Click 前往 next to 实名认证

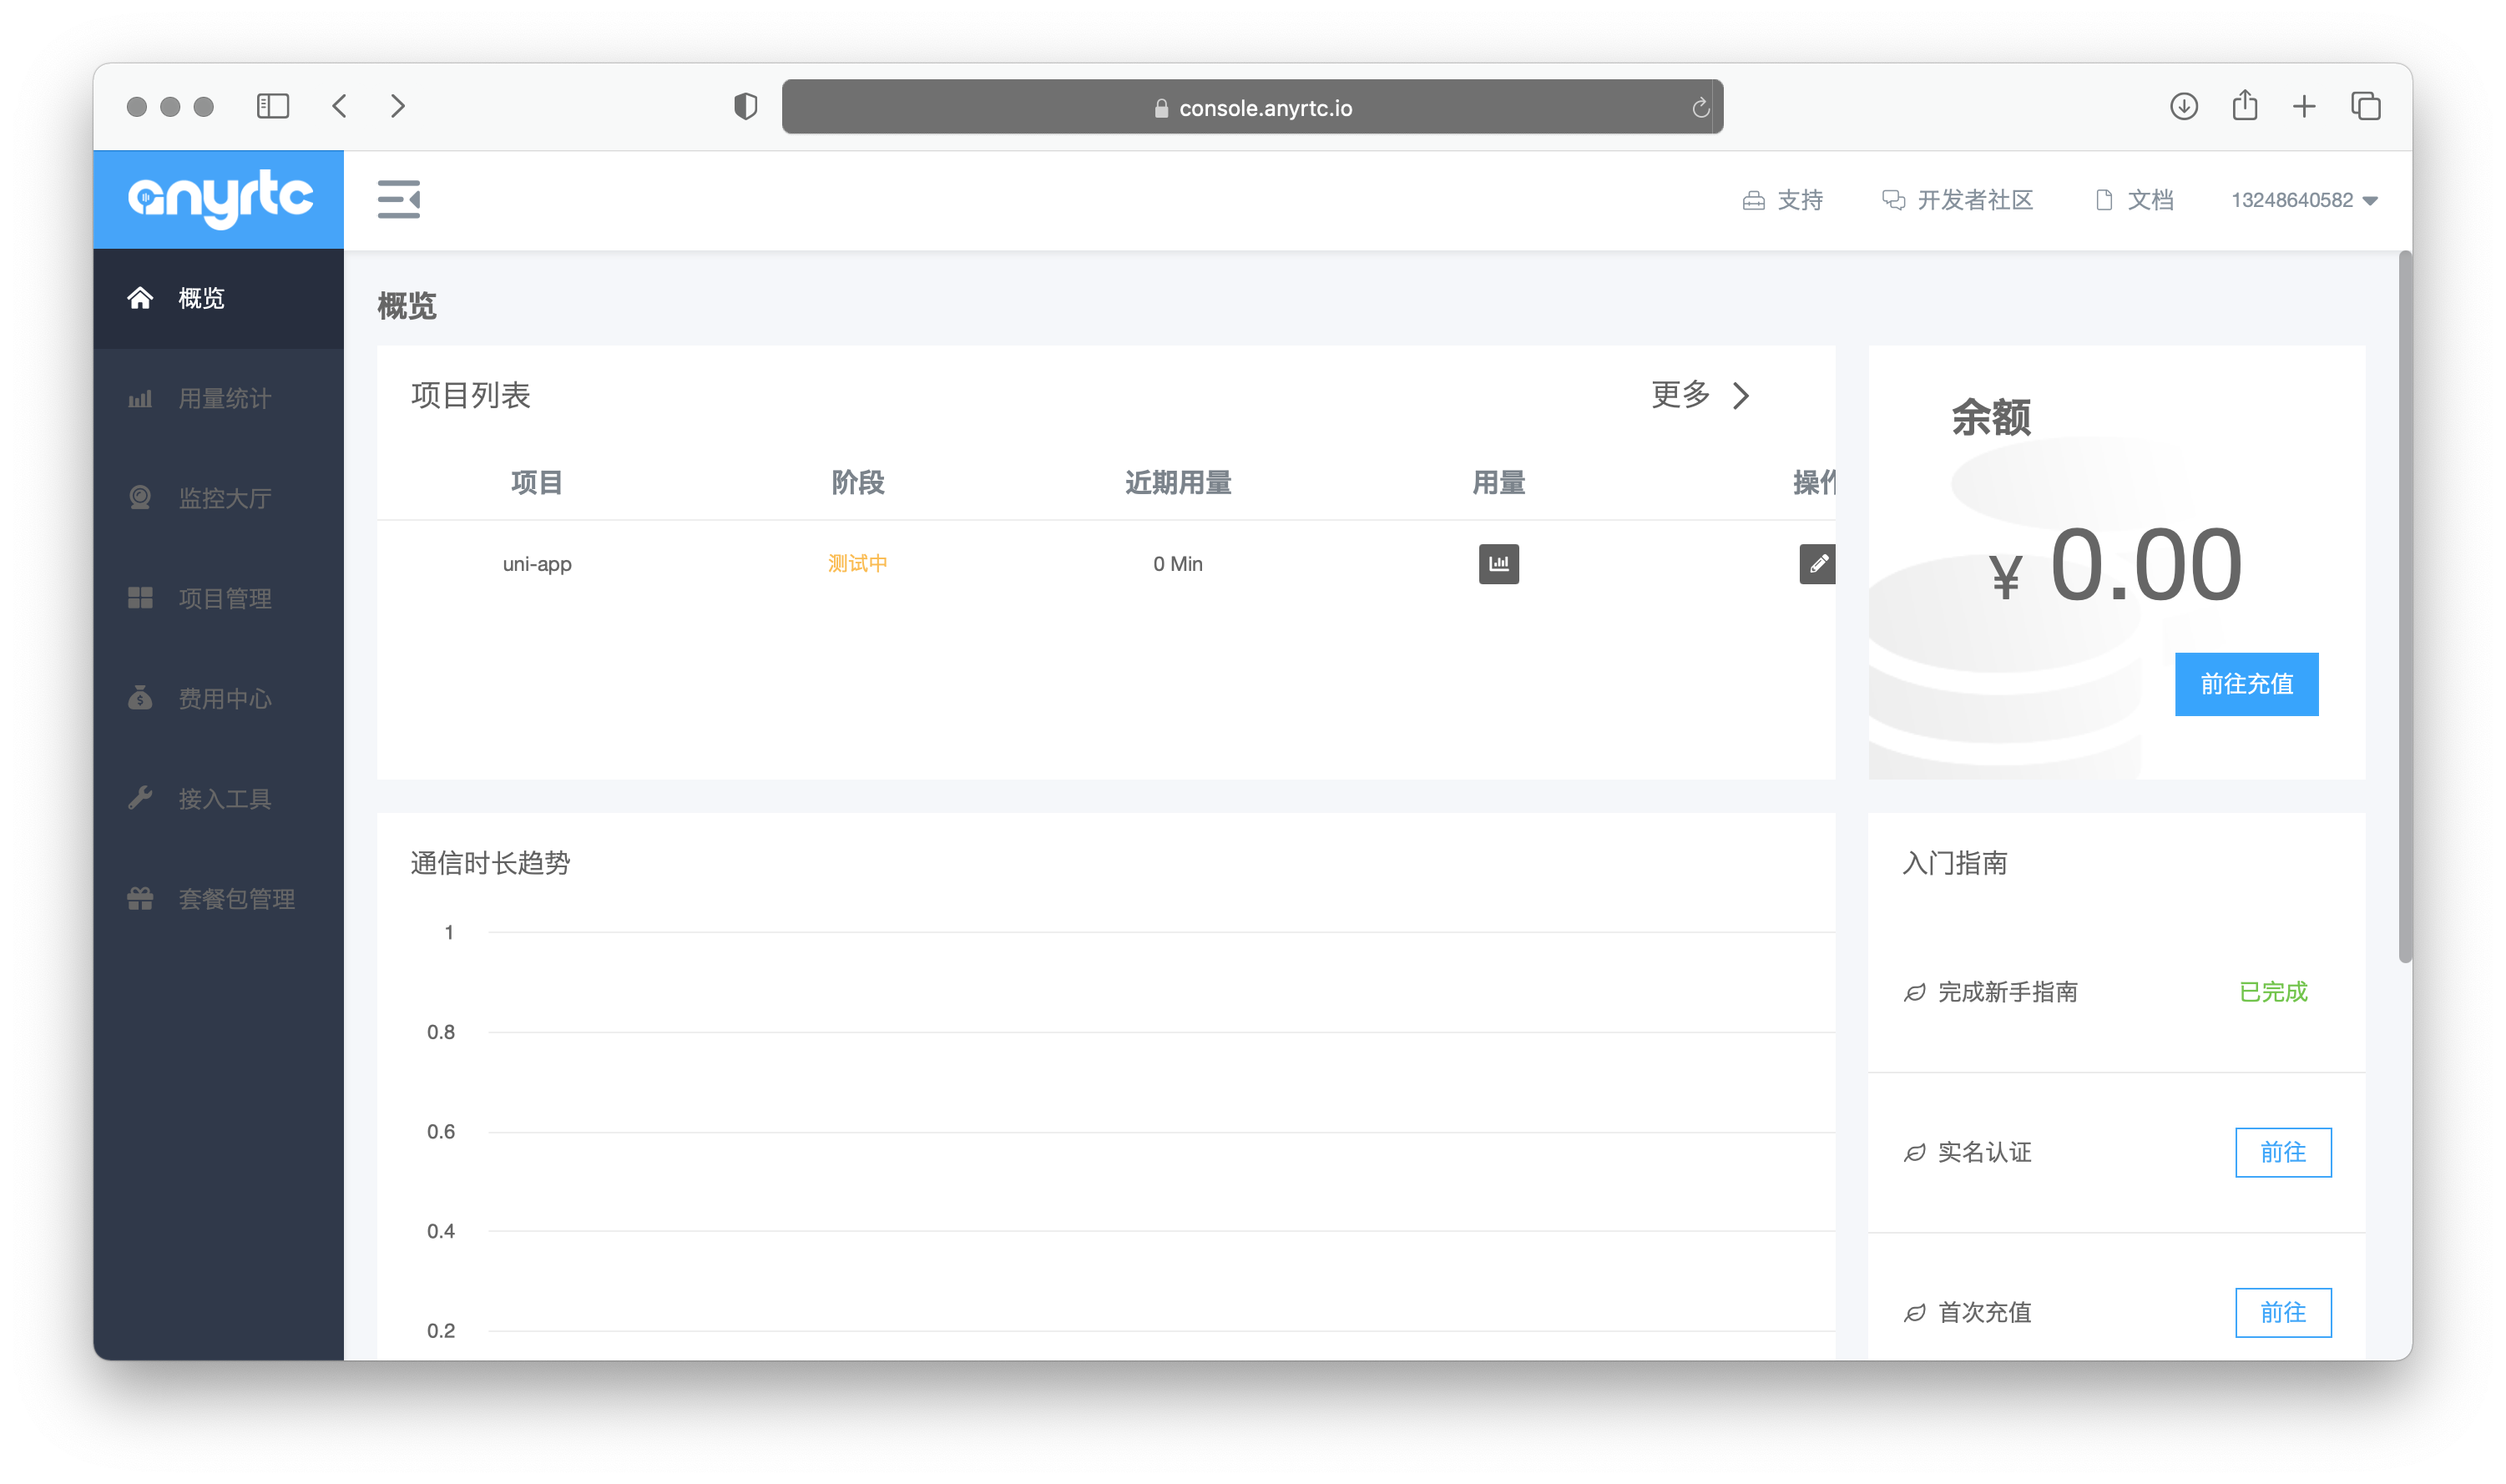coord(2283,1152)
